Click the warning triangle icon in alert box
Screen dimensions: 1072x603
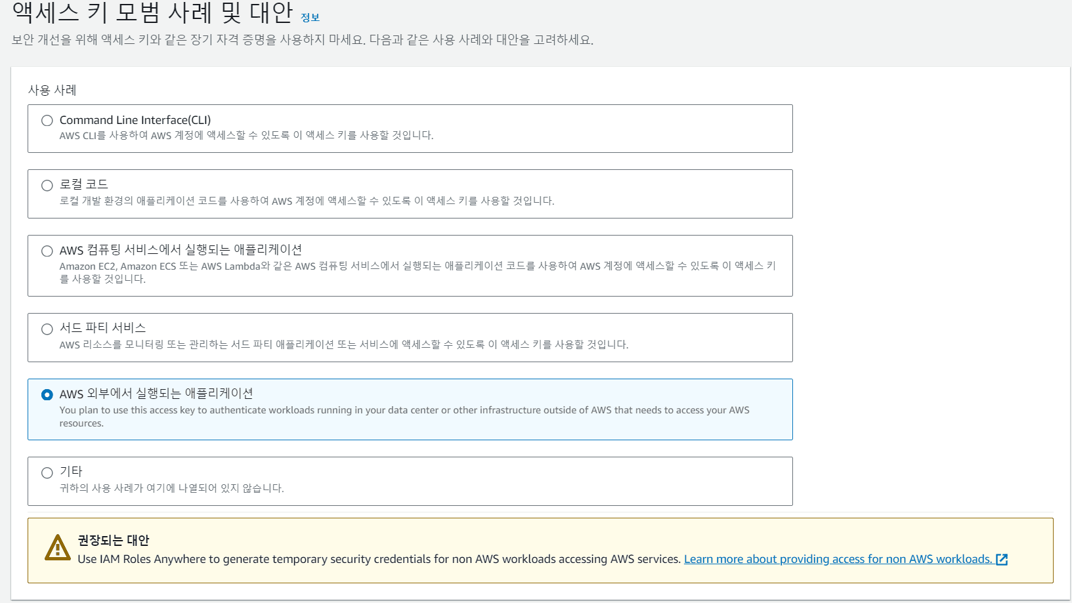point(58,548)
